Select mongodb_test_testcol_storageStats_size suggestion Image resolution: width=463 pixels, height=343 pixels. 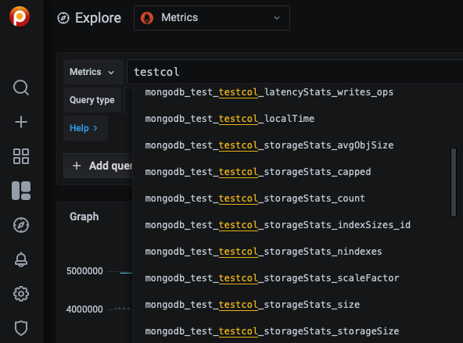tap(298, 305)
